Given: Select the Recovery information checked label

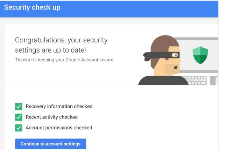Looking at the screenshot, I should pos(59,107).
